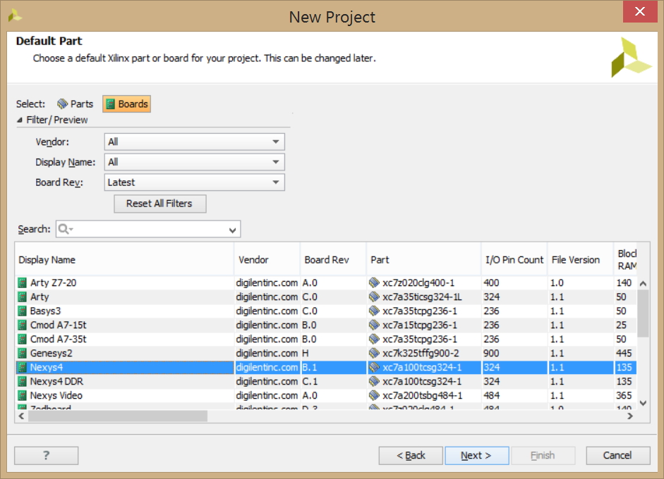The height and width of the screenshot is (479, 664).
Task: Click the Cmod A7-15t board icon
Action: pyautogui.click(x=23, y=325)
